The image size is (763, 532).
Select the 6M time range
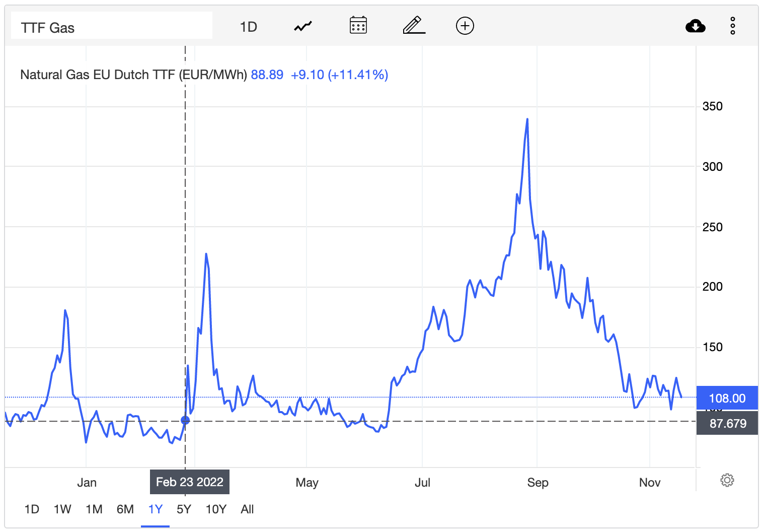pyautogui.click(x=125, y=509)
